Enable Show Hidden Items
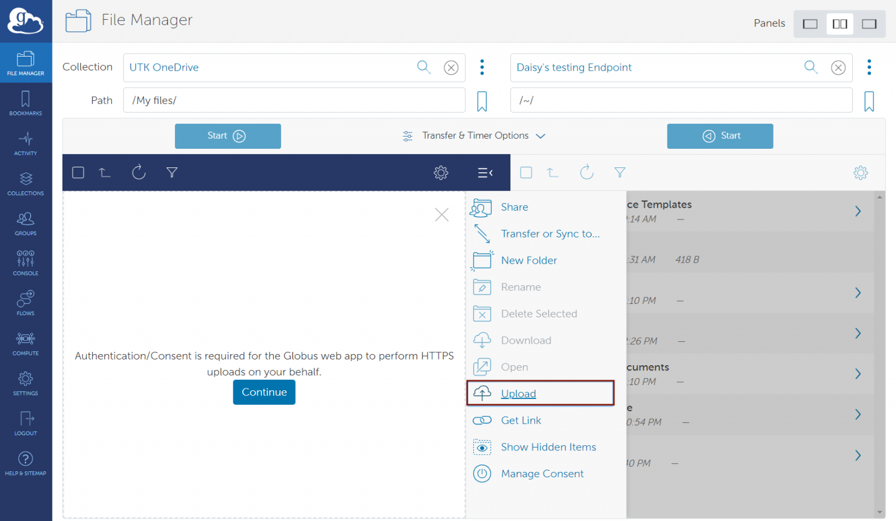The height and width of the screenshot is (521, 896). tap(548, 447)
